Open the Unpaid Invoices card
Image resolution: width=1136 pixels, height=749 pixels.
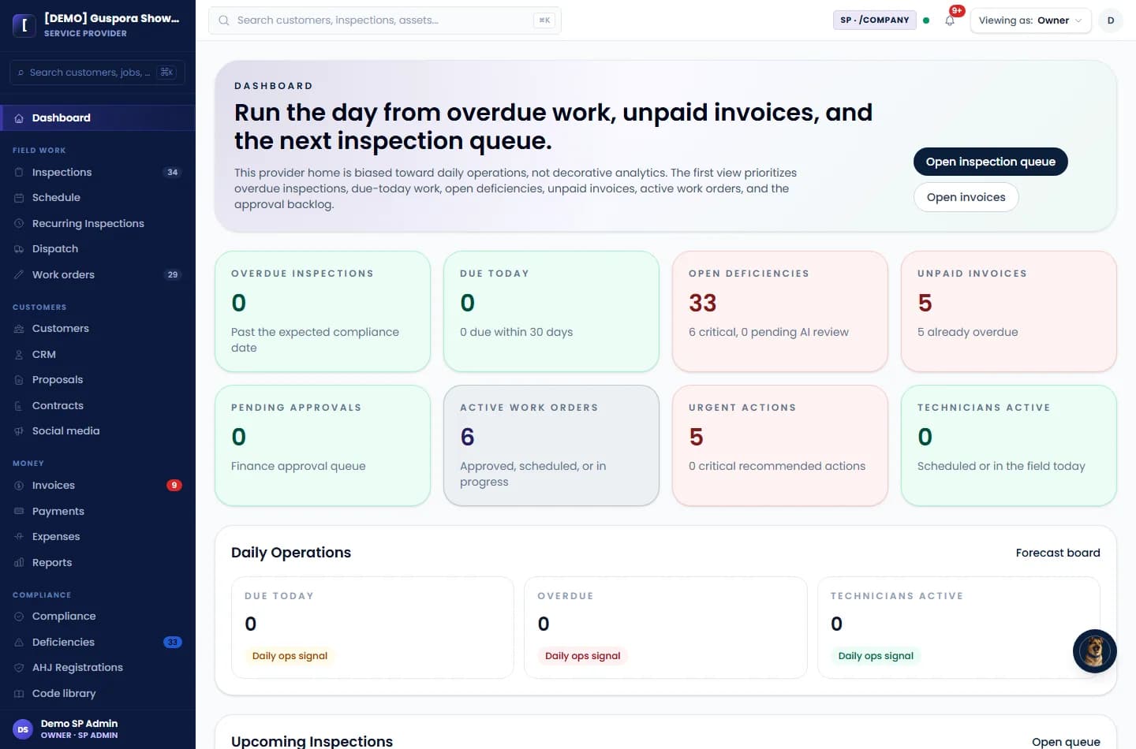click(1009, 311)
